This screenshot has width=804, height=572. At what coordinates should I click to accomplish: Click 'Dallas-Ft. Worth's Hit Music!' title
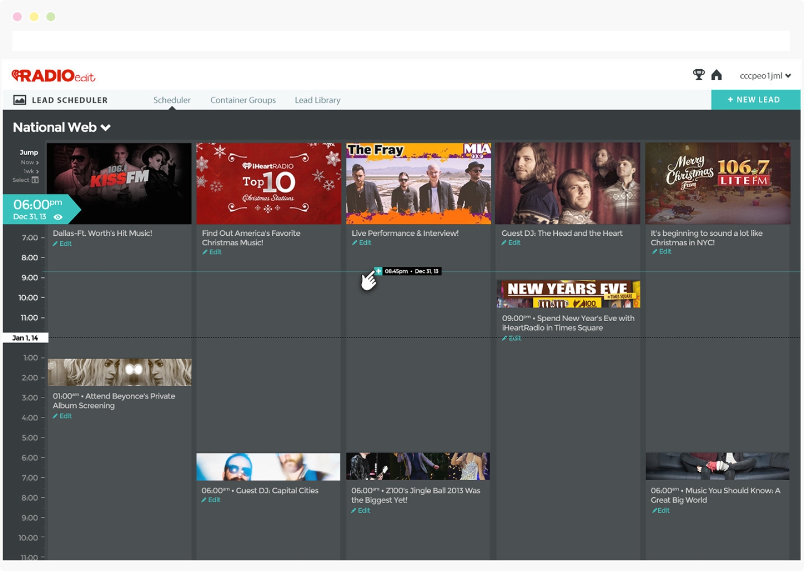(x=103, y=233)
